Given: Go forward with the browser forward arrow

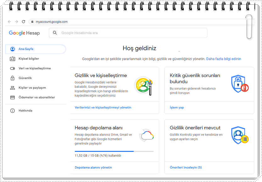Looking at the screenshot, I should click(x=16, y=22).
